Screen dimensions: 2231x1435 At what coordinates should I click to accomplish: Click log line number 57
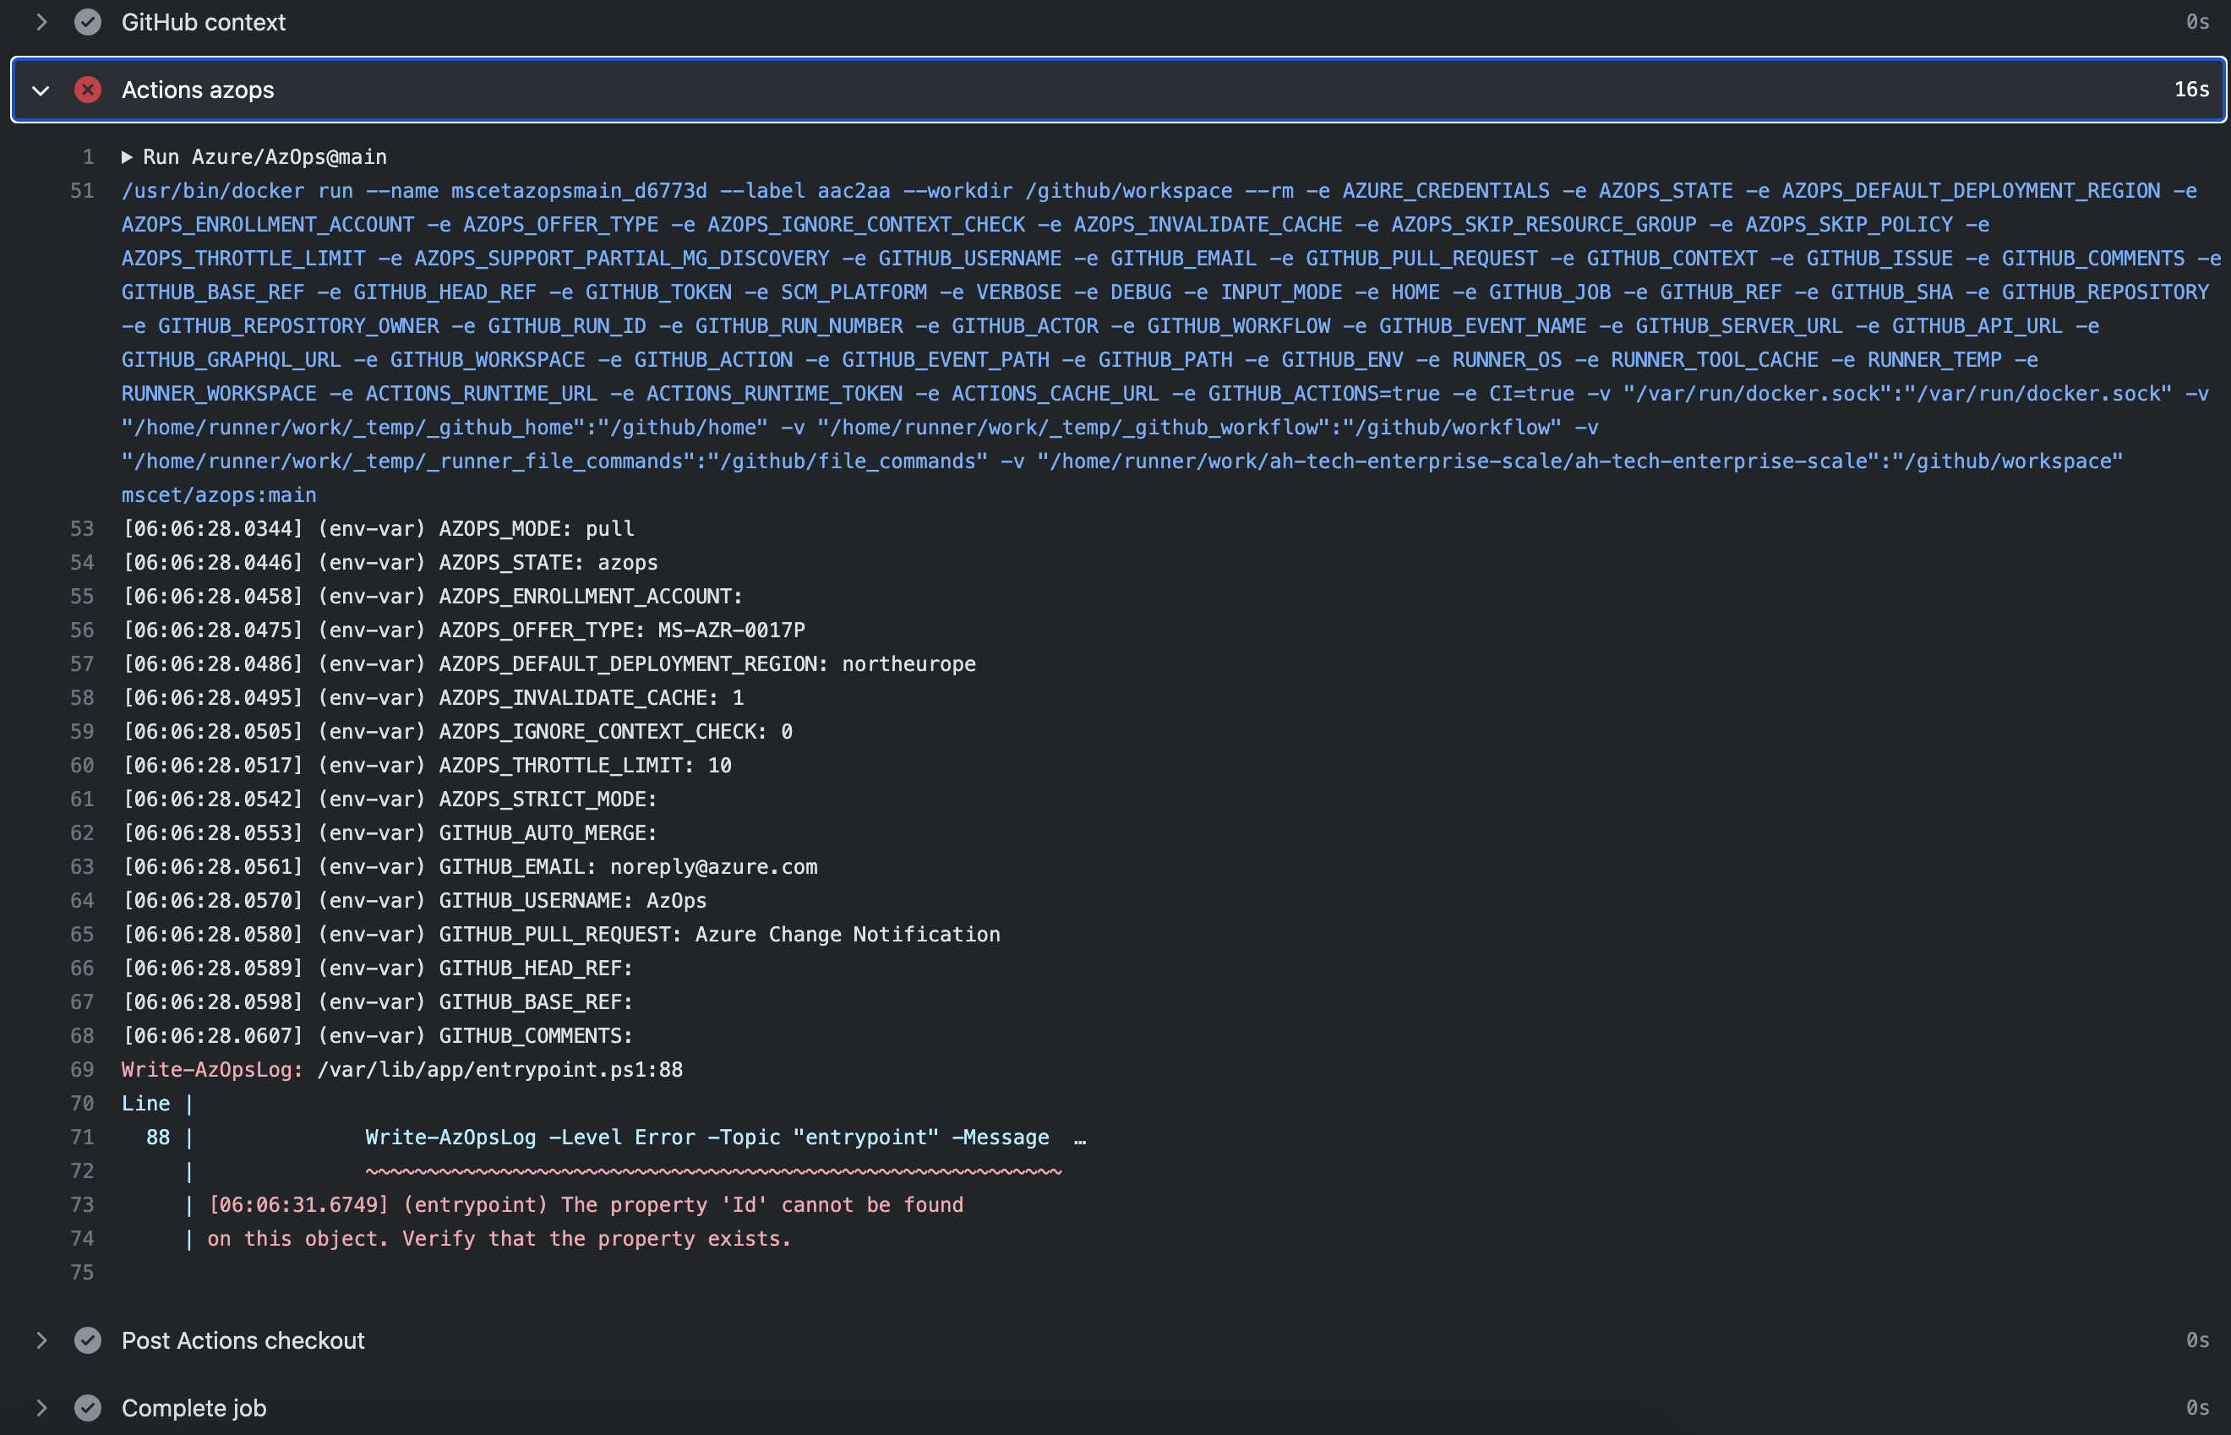[82, 663]
